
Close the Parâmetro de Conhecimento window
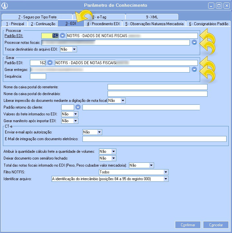[x=227, y=6]
